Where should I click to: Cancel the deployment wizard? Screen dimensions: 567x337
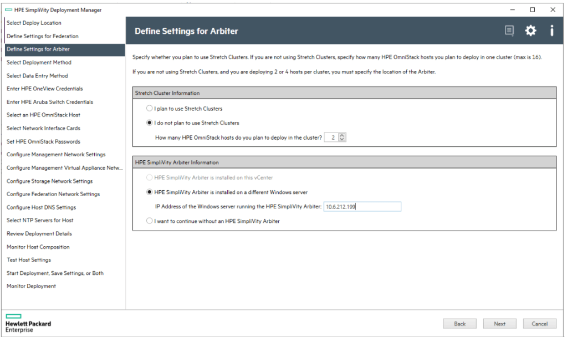coord(539,324)
